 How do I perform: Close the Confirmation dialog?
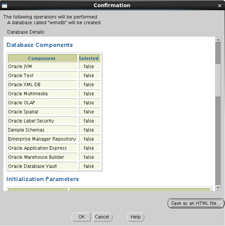[x=220, y=6]
